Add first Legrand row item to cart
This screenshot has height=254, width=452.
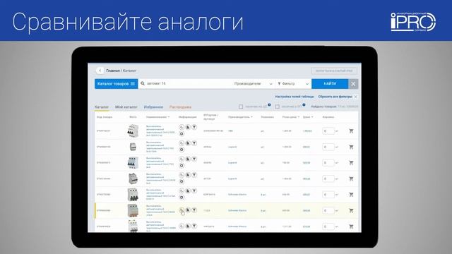351,147
